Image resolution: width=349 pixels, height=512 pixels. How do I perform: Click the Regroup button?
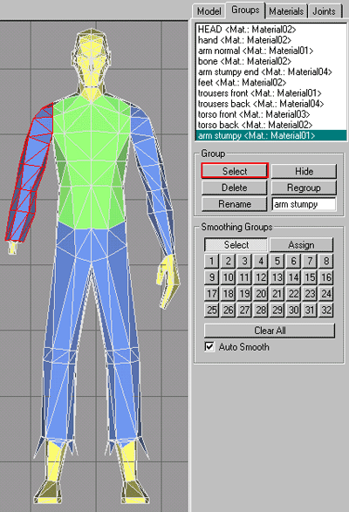pyautogui.click(x=304, y=188)
